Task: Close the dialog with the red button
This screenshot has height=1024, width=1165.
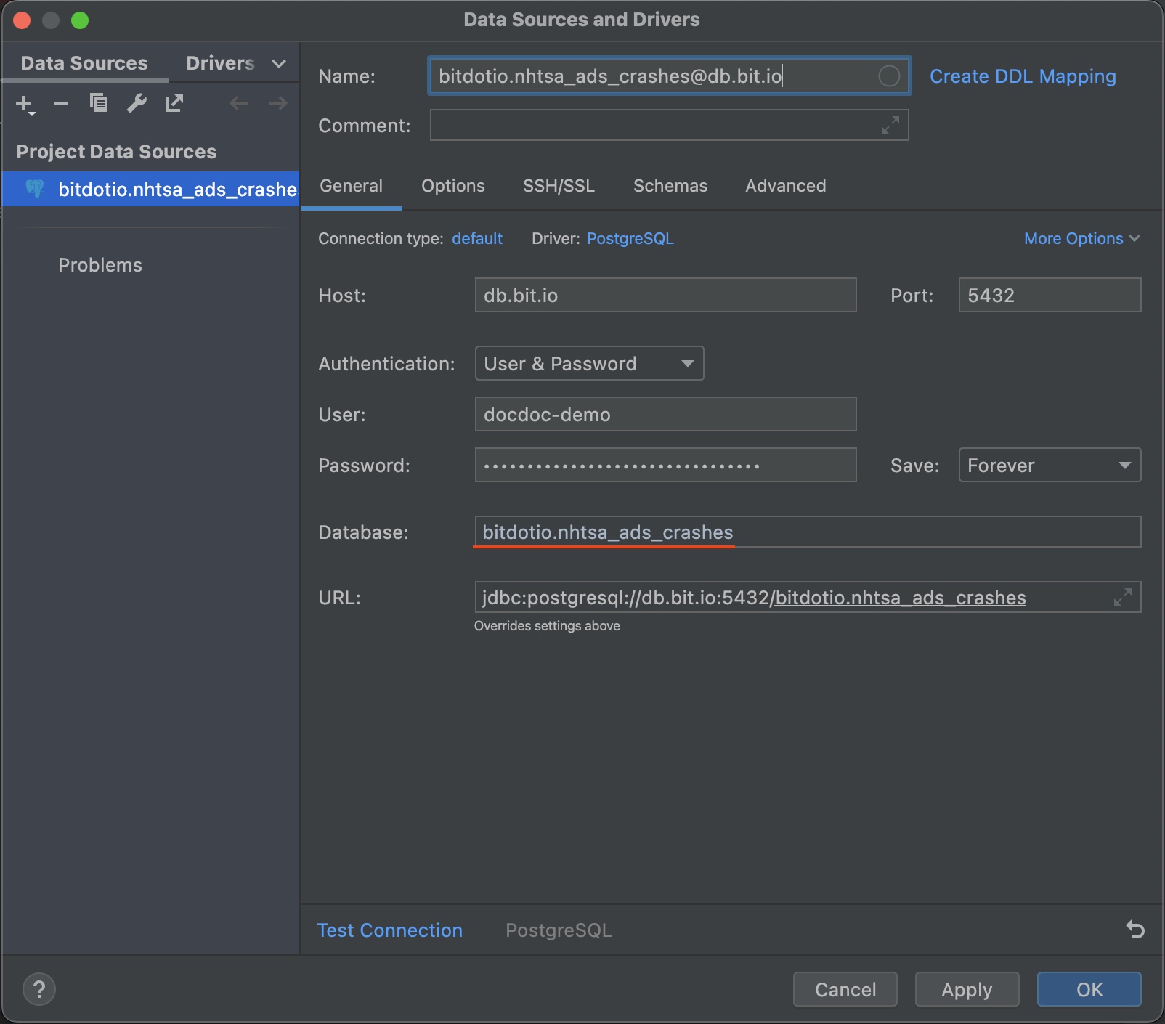Action: click(22, 20)
